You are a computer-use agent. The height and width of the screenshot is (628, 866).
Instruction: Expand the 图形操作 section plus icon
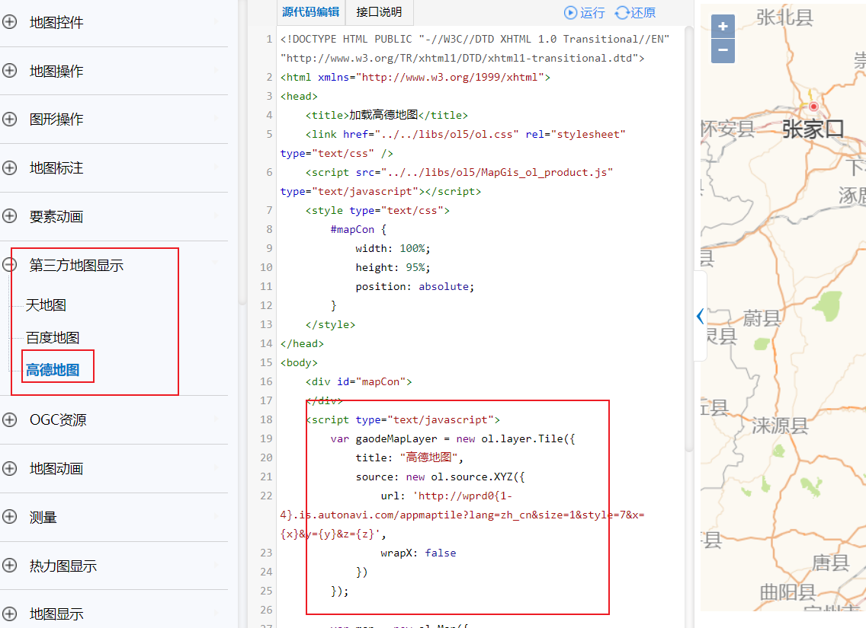pyautogui.click(x=9, y=119)
